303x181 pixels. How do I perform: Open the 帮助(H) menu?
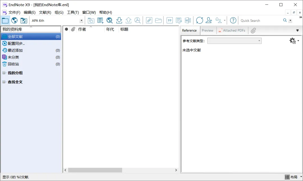pyautogui.click(x=105, y=12)
